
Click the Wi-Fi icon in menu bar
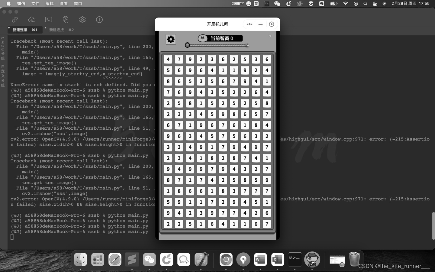345,4
